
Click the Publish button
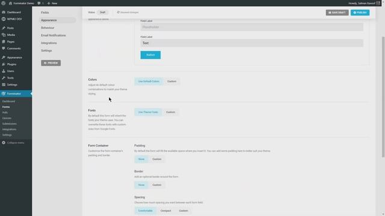[360, 13]
